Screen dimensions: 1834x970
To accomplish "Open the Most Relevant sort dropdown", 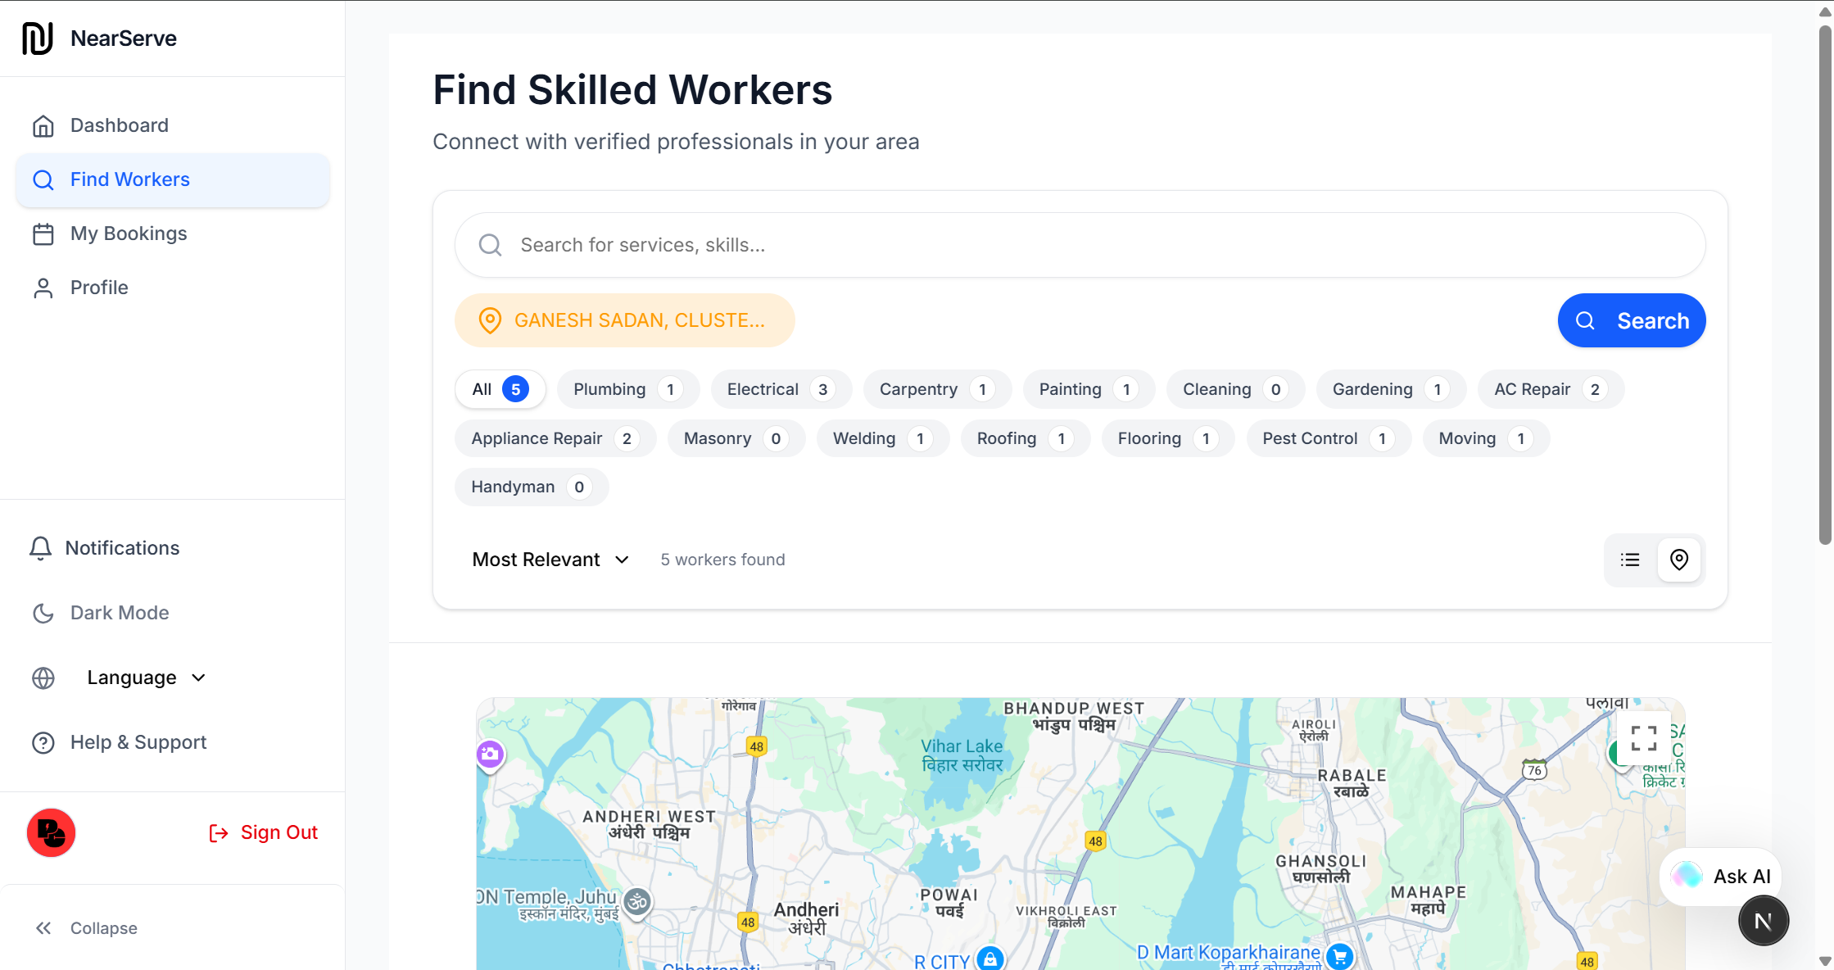I will (550, 560).
